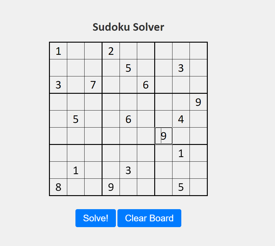Click the cell showing 5 in row five
Viewport: 275px width, 246px height.
click(x=76, y=119)
